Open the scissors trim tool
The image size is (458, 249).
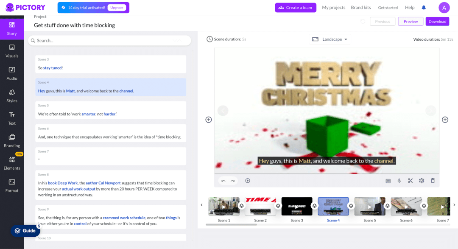click(x=410, y=181)
